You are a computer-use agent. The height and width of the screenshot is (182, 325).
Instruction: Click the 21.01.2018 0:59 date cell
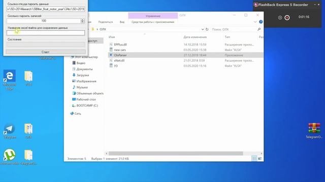pyautogui.click(x=194, y=61)
